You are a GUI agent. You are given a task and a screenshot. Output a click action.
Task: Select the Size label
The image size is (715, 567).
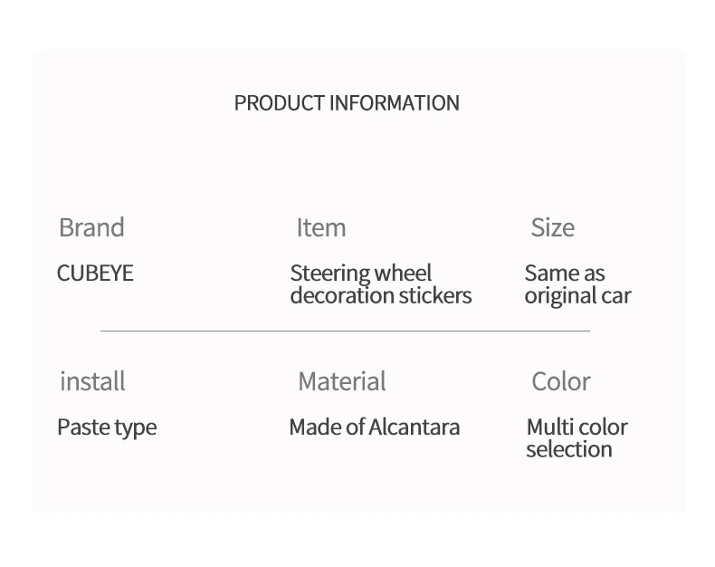click(x=552, y=227)
